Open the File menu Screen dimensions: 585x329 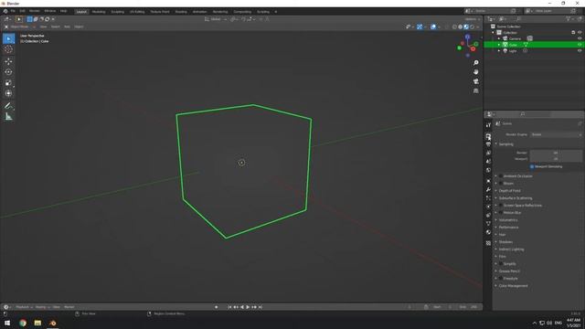[13, 11]
